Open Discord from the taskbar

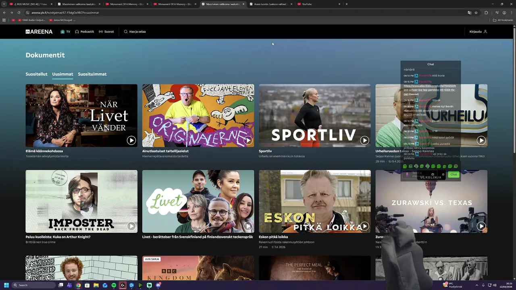(x=158, y=285)
